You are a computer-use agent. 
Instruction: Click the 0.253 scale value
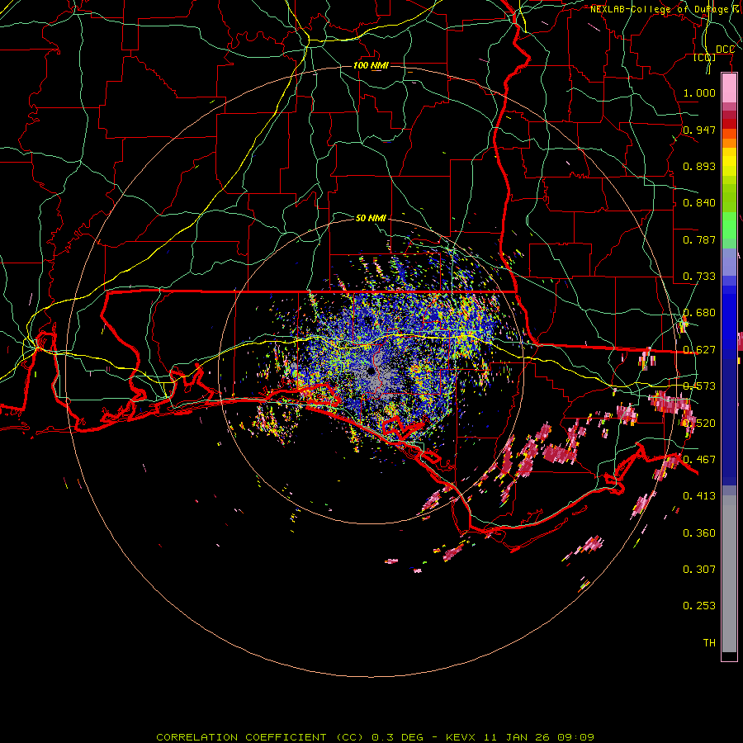coord(699,606)
